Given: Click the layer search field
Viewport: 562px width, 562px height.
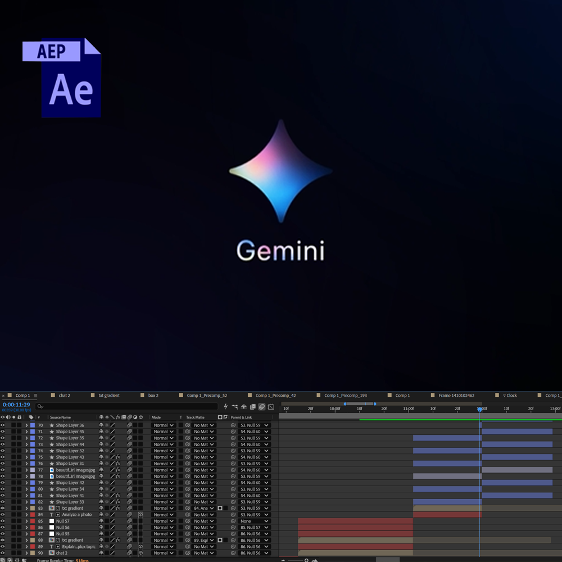Looking at the screenshot, I should click(127, 406).
